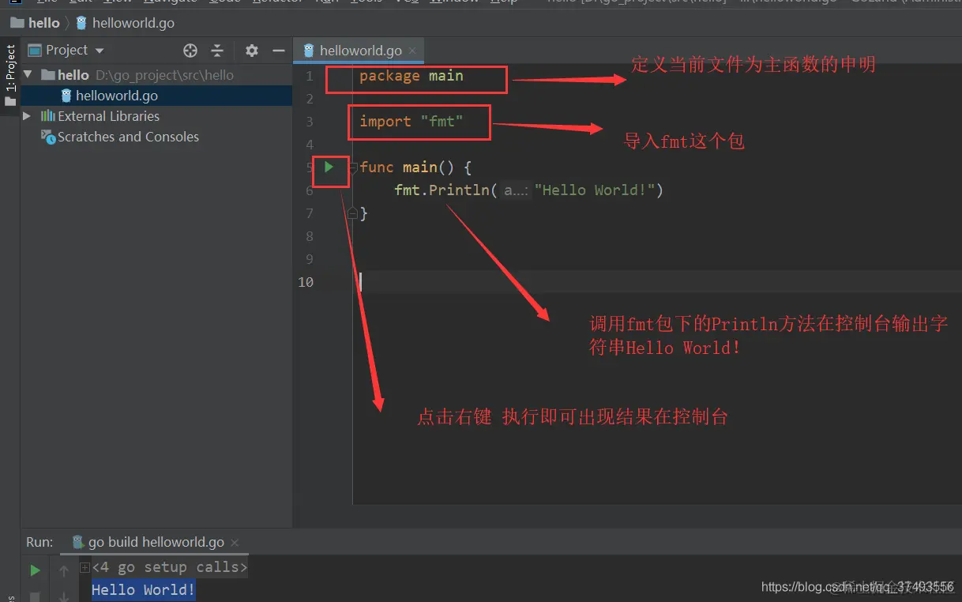This screenshot has height=602, width=962.
Task: Click the folded Println argument hint a...
Action: (x=515, y=190)
